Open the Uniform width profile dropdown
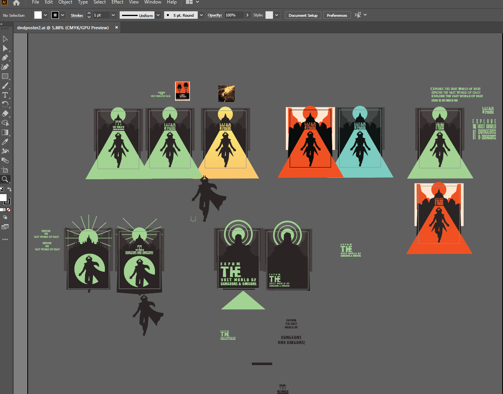The image size is (503, 394). pos(158,15)
